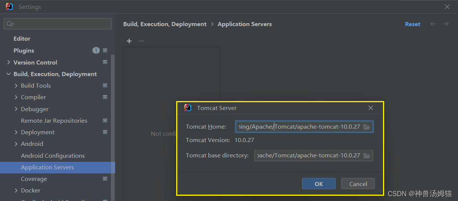
Task: Close the Tomcat Server dialog
Action: click(371, 108)
